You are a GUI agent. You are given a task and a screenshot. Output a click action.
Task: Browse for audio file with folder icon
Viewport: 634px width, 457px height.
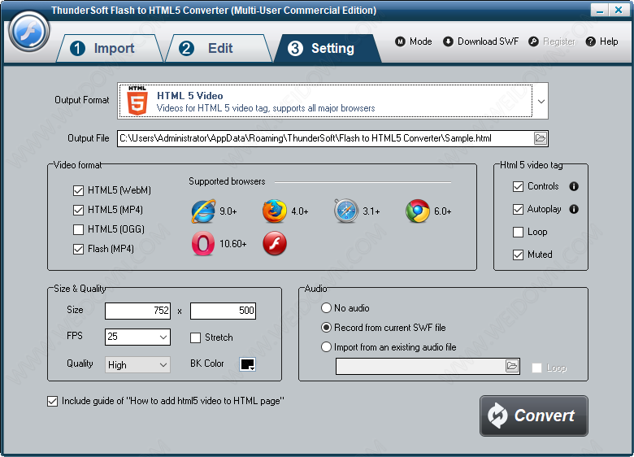click(512, 366)
